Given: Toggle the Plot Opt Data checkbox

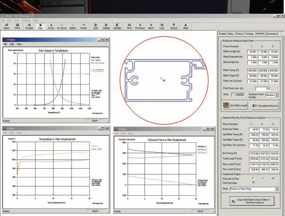Looking at the screenshot, I should point(254,182).
